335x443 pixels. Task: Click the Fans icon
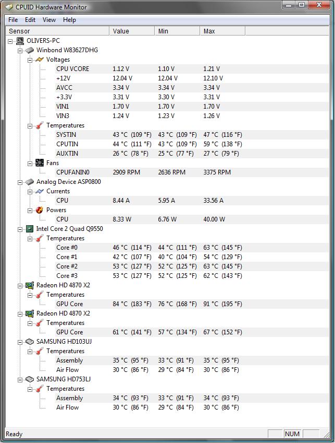(x=40, y=163)
